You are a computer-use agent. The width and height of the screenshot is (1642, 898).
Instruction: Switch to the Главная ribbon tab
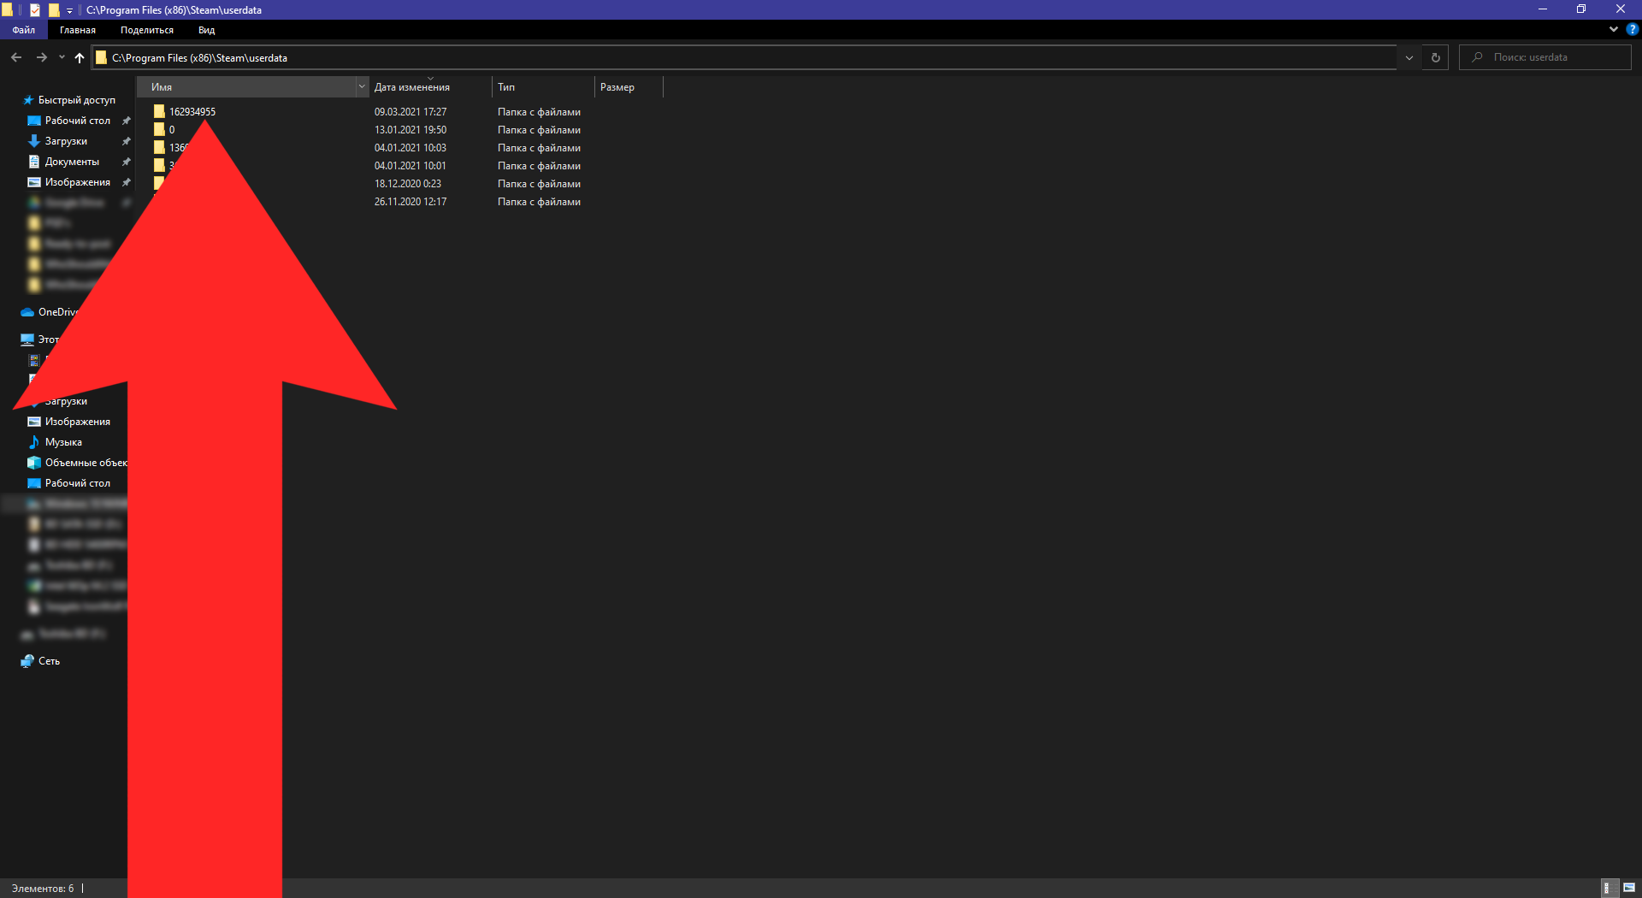click(78, 30)
